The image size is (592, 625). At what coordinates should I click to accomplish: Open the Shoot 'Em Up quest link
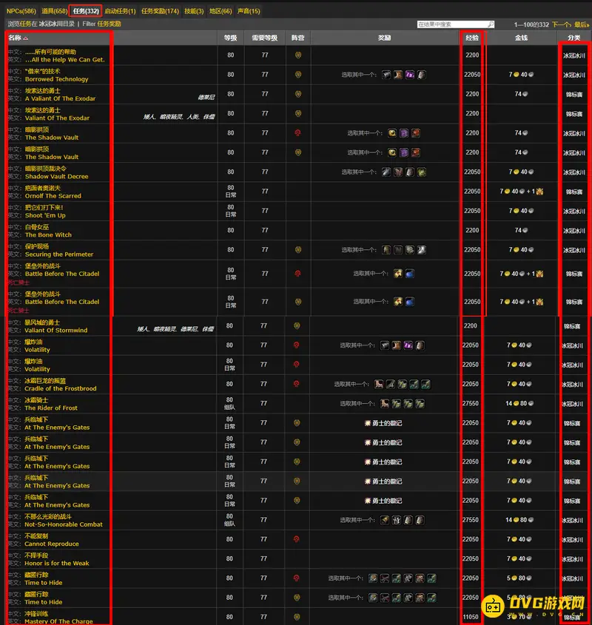coord(45,215)
